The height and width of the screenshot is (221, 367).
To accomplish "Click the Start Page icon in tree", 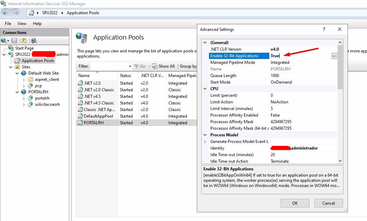I will click(11, 48).
